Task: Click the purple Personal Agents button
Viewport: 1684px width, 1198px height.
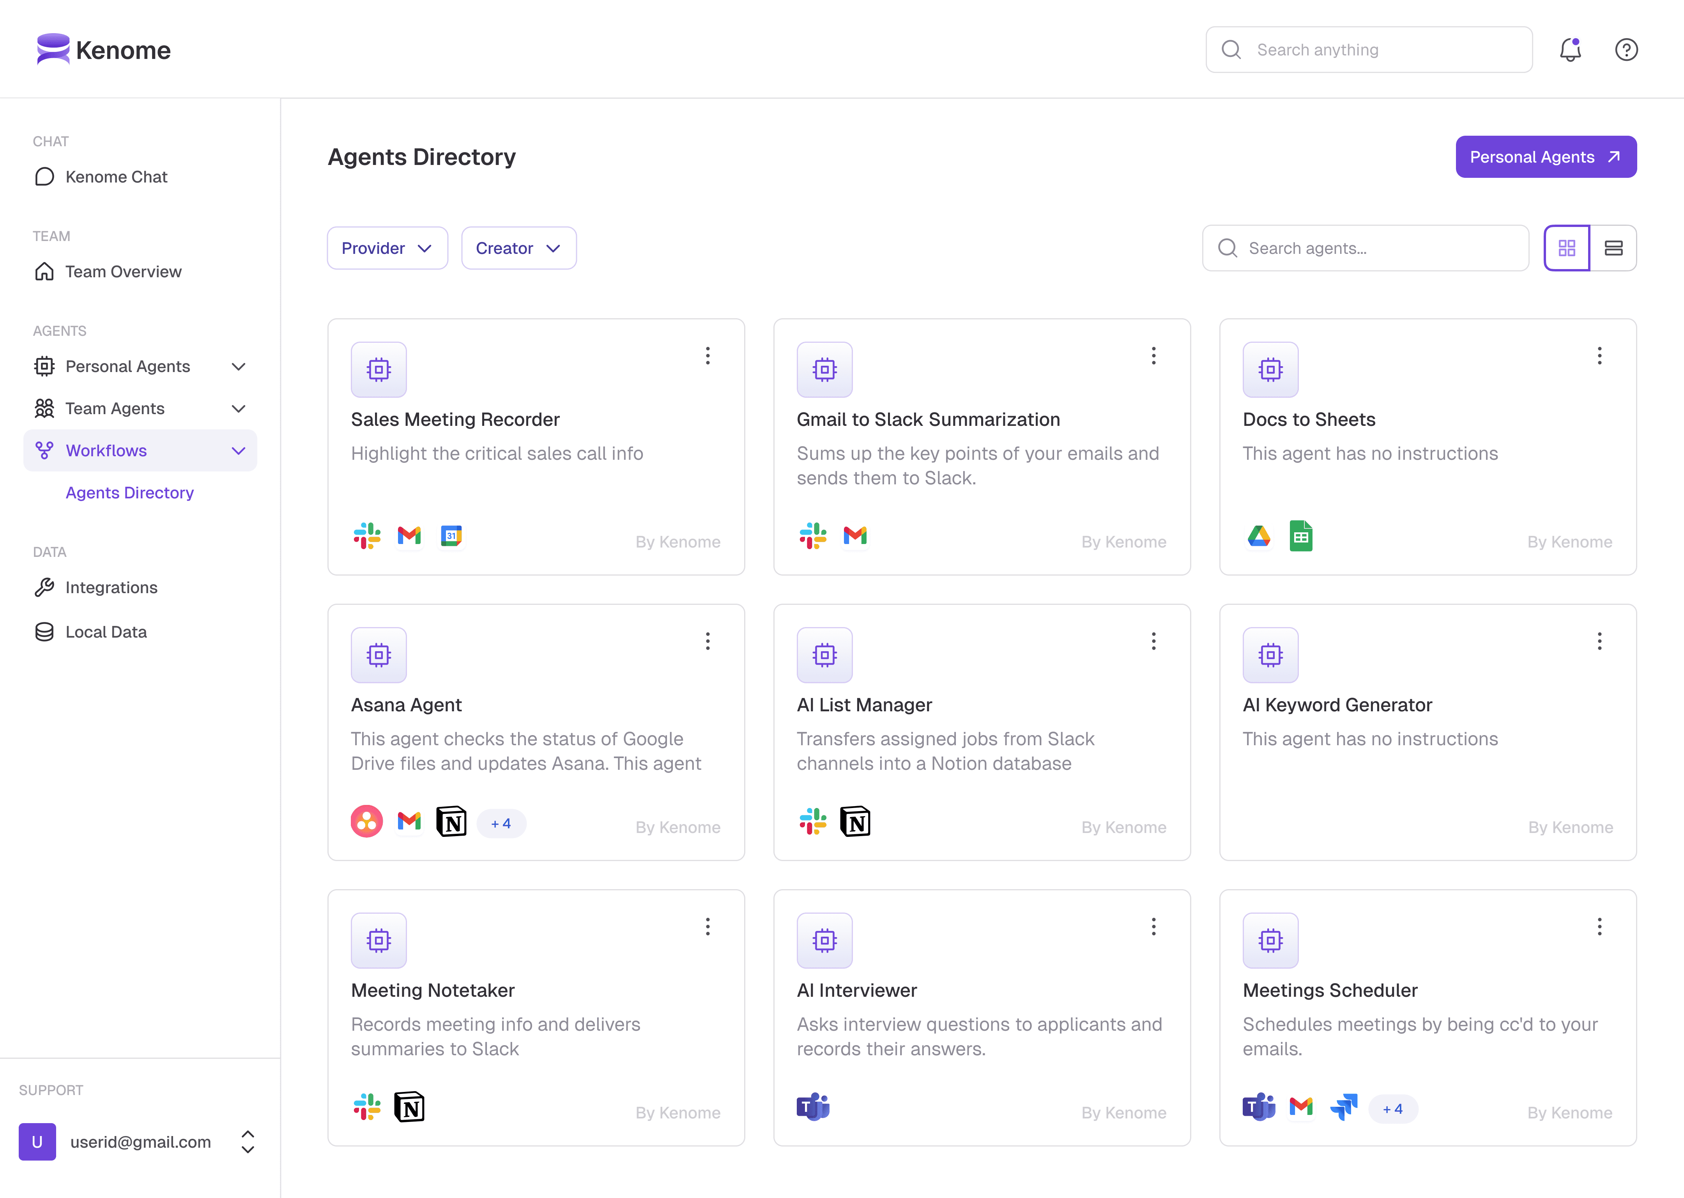Action: pyautogui.click(x=1545, y=156)
